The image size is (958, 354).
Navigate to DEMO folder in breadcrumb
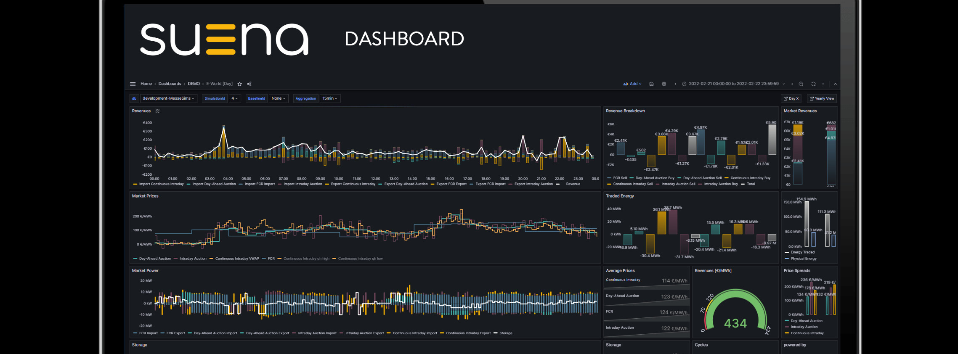[194, 84]
